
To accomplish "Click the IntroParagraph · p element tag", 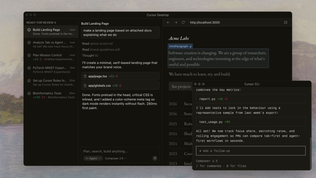I will pos(180,46).
